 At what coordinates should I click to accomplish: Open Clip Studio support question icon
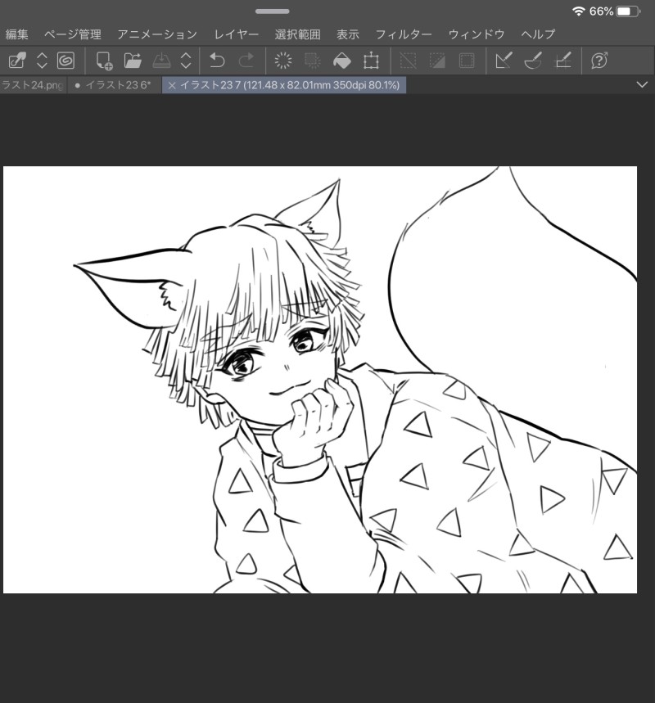[x=599, y=61]
